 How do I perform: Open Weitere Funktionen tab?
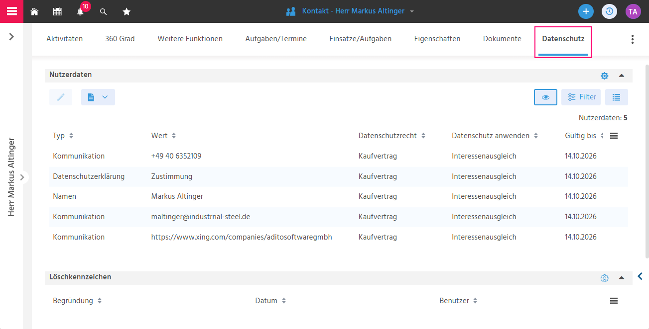[190, 39]
